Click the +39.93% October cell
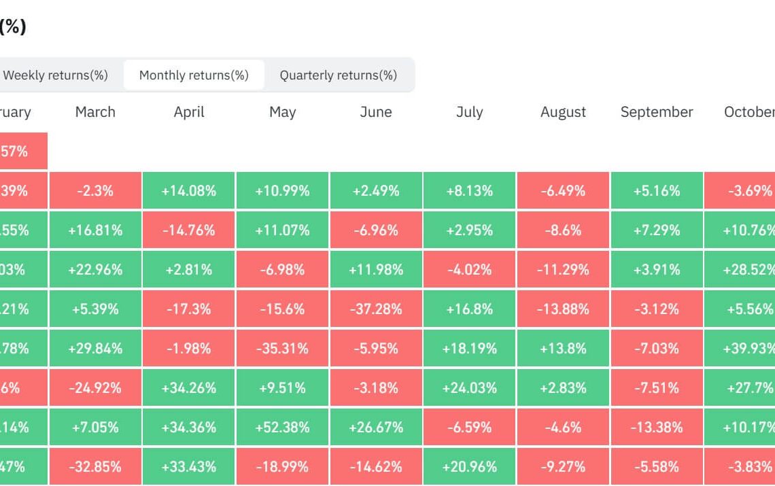Image resolution: width=775 pixels, height=486 pixels. 740,349
